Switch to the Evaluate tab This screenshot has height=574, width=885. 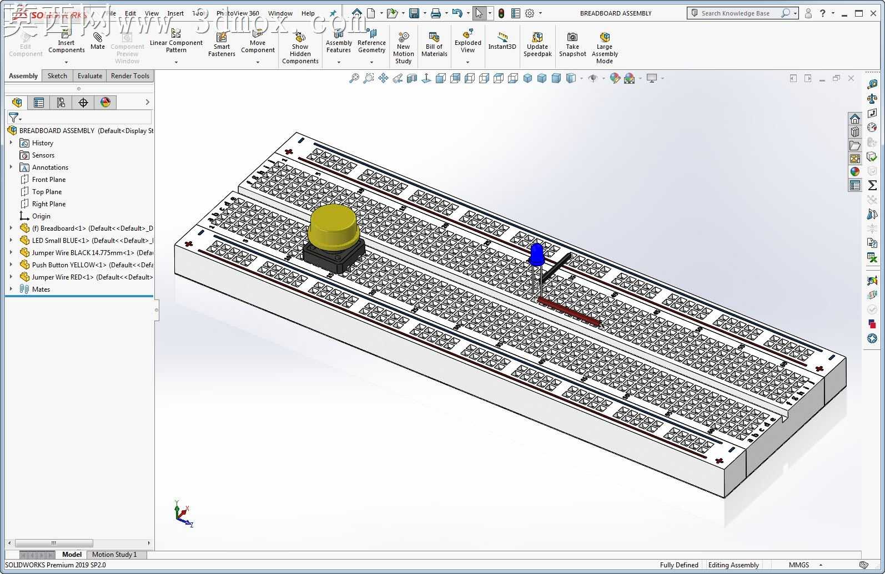(90, 76)
